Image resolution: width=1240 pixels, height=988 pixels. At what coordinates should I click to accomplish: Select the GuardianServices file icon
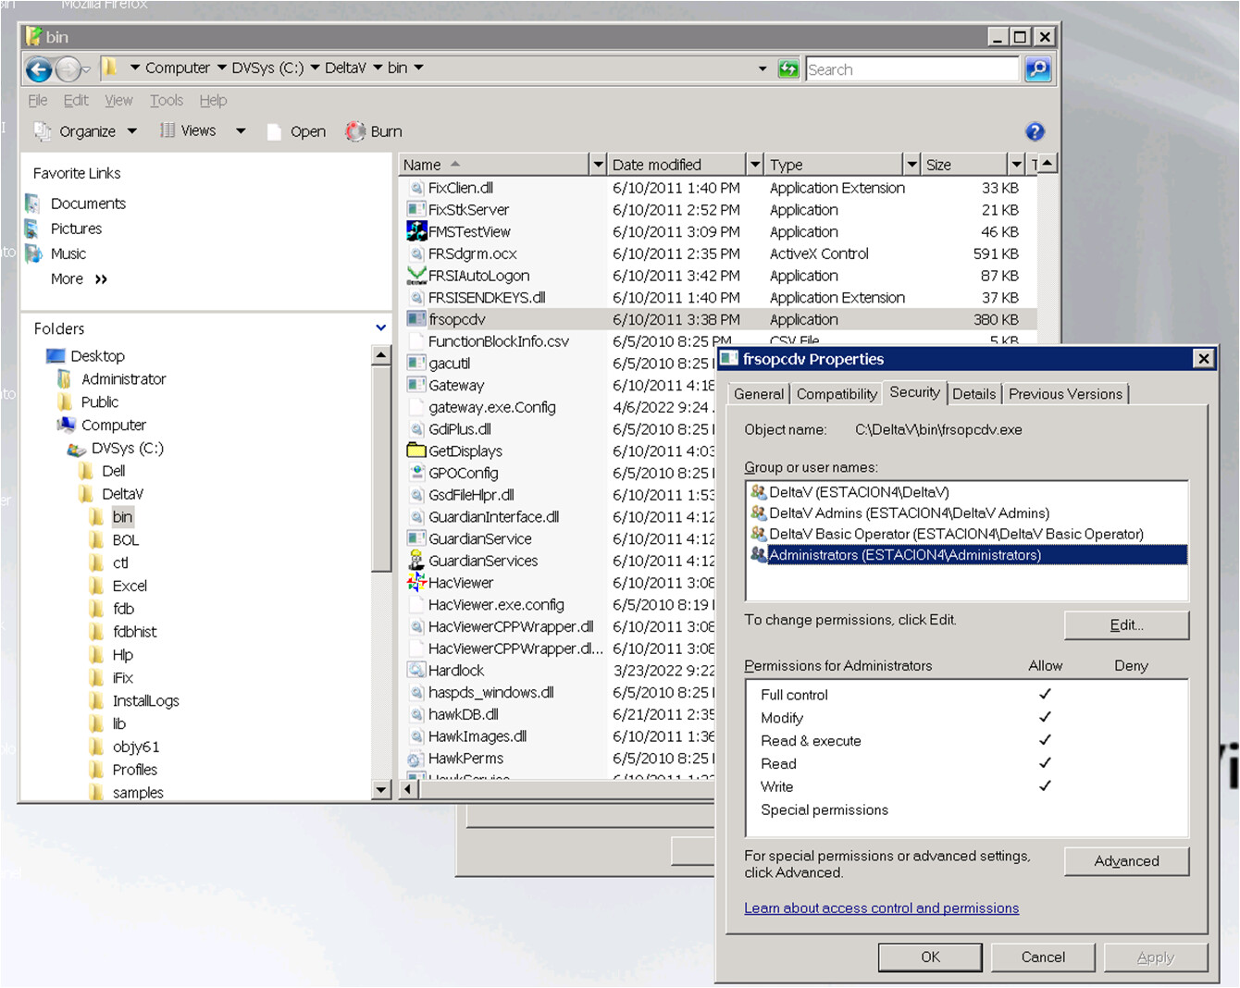416,561
